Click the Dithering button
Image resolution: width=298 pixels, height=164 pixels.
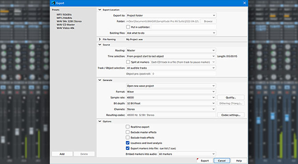231,103
